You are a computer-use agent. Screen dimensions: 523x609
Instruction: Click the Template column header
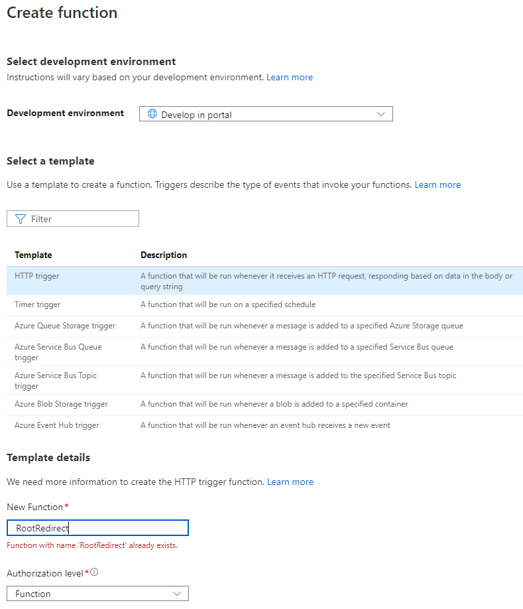coord(33,255)
